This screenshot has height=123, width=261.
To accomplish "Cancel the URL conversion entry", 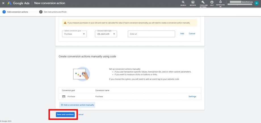I will tap(192, 34).
